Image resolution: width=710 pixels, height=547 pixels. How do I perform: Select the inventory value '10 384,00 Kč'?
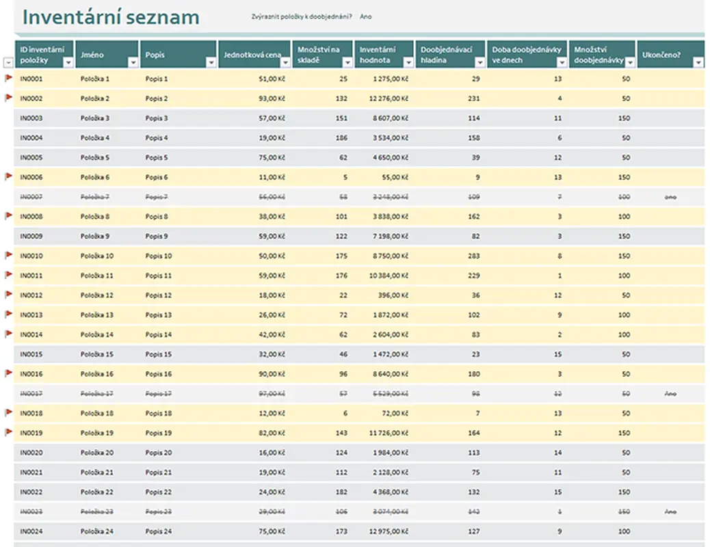[x=389, y=276]
